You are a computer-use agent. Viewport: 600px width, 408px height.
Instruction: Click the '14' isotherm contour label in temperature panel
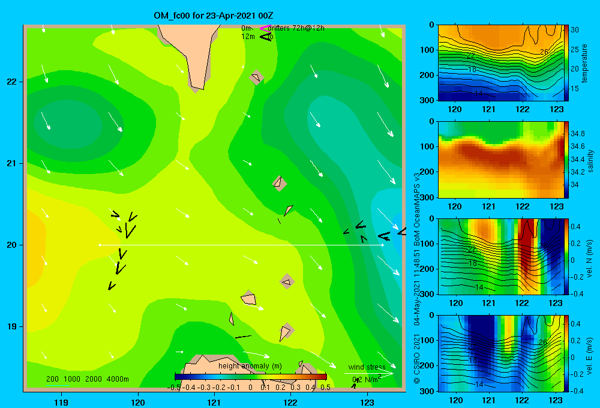[479, 93]
